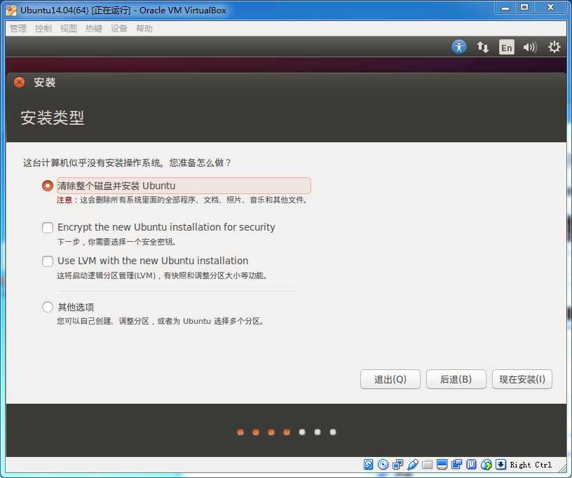This screenshot has height=478, width=572.
Task: Click the 现在安装(I) button
Action: (x=522, y=379)
